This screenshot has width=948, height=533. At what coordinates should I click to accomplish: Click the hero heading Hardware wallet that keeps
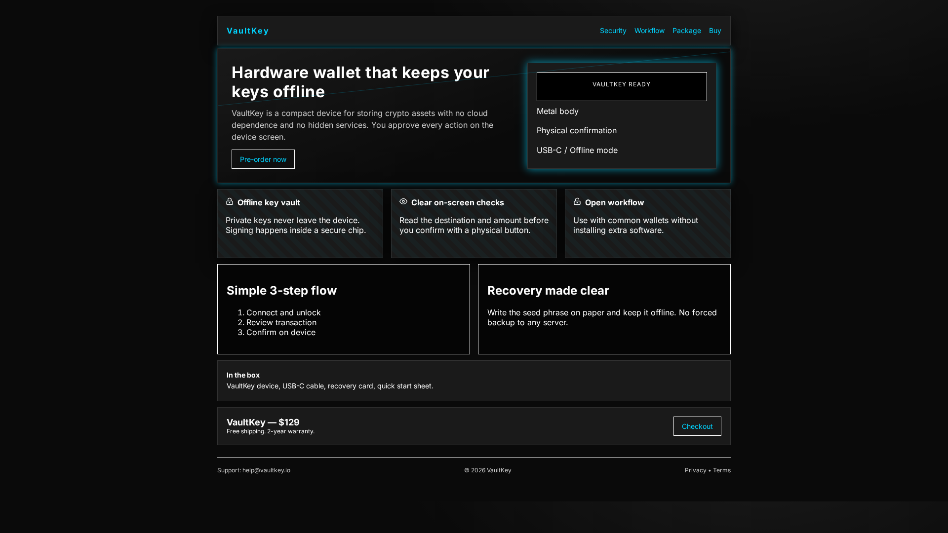(360, 82)
